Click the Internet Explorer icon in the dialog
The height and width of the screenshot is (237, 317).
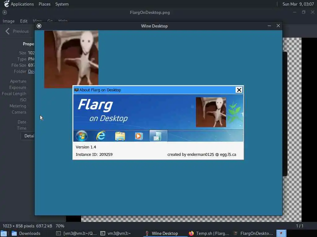(101, 136)
